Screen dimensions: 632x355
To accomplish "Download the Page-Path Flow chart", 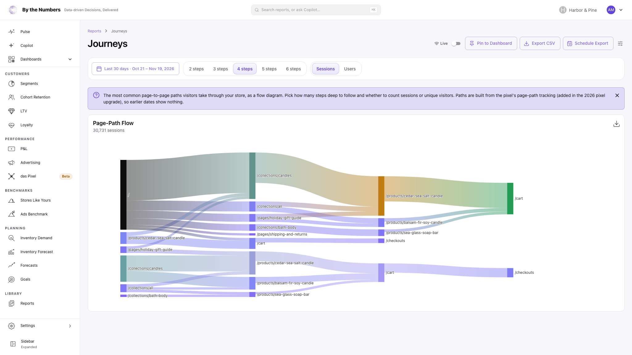I will tap(616, 124).
